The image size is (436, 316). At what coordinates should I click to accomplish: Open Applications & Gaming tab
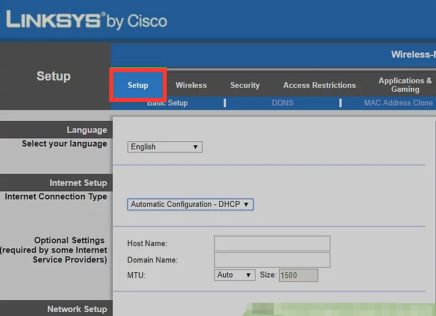405,85
